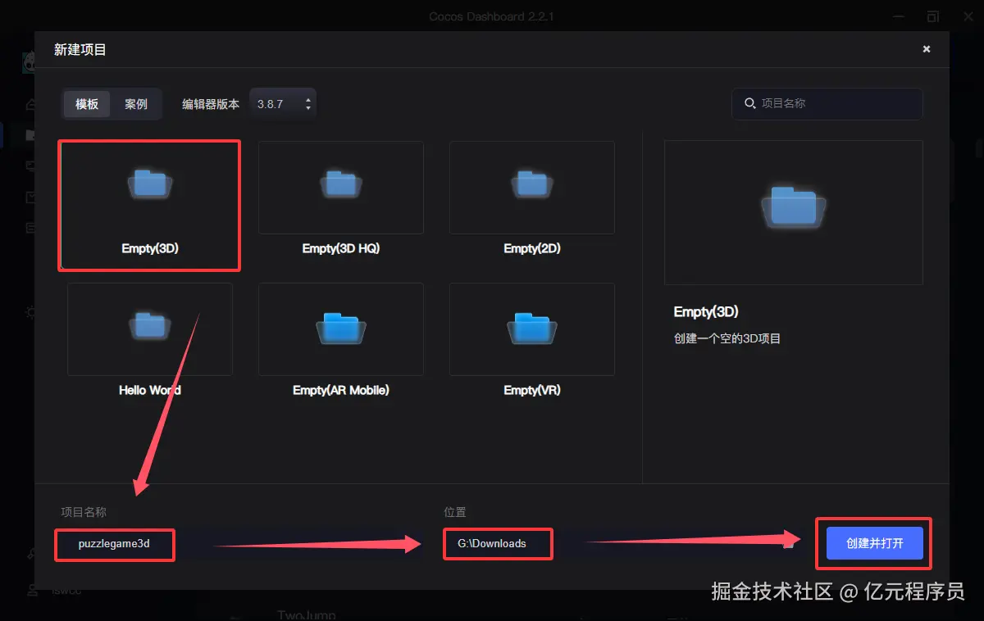The width and height of the screenshot is (984, 621).
Task: Open the 编辑器版本 3.8.7 dropdown
Action: click(x=283, y=104)
